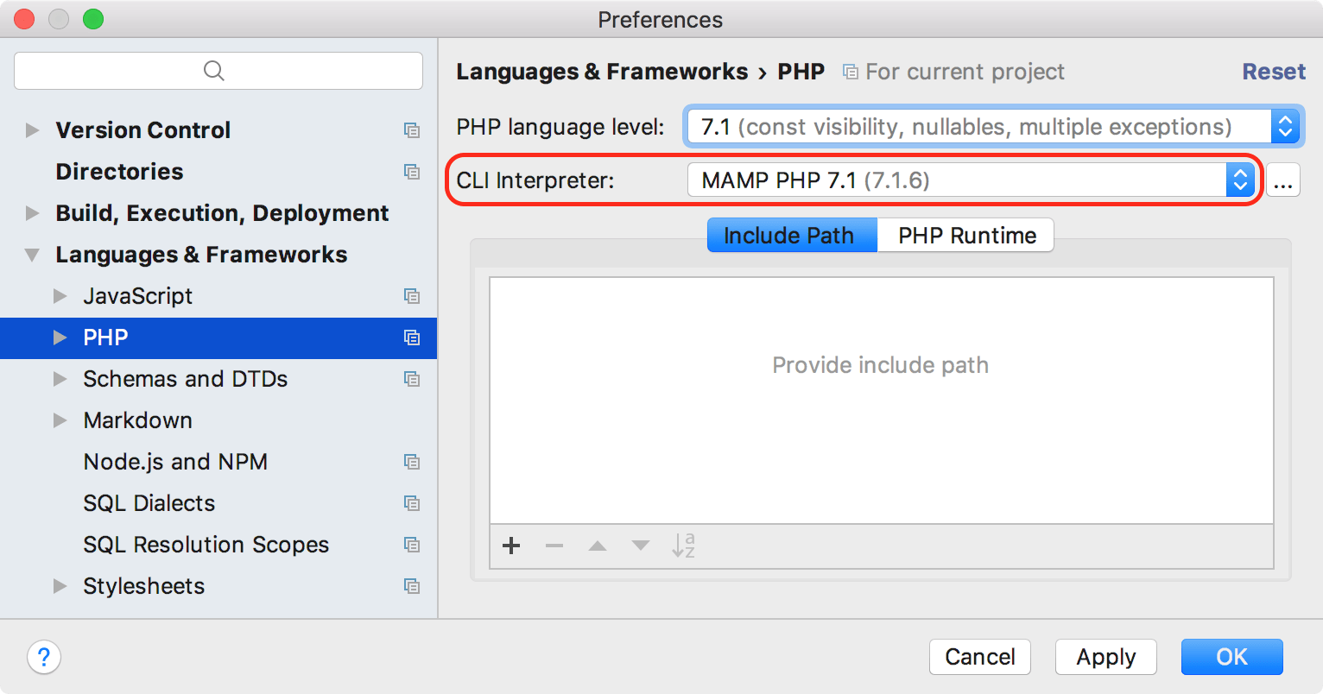The width and height of the screenshot is (1323, 694).
Task: Click into the preferences search field
Action: tap(218, 71)
